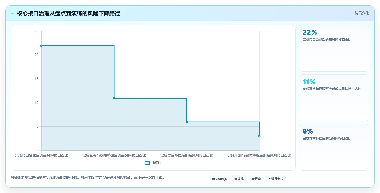The height and width of the screenshot is (193, 380).
Task: Click the 阶段变化 label in header
Action: click(x=362, y=13)
